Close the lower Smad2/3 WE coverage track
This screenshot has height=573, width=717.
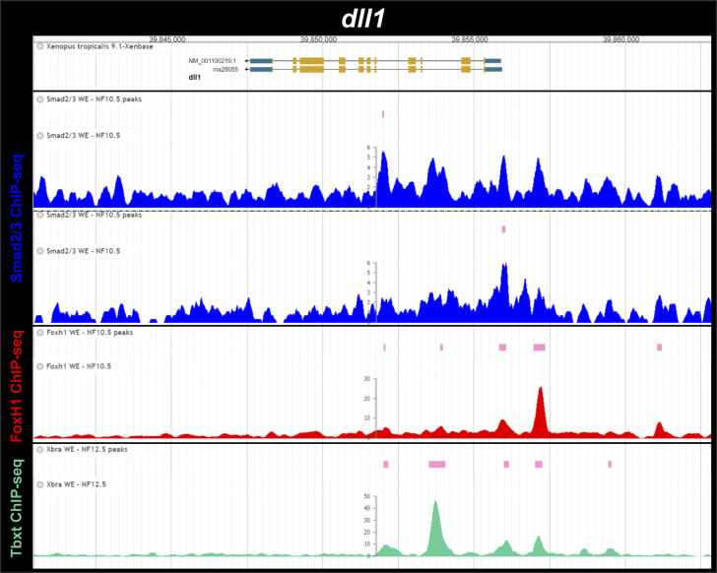point(40,251)
